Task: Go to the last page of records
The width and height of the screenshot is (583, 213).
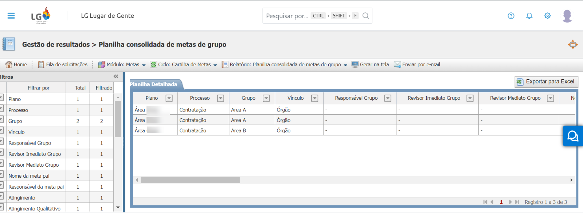Action: (x=517, y=202)
